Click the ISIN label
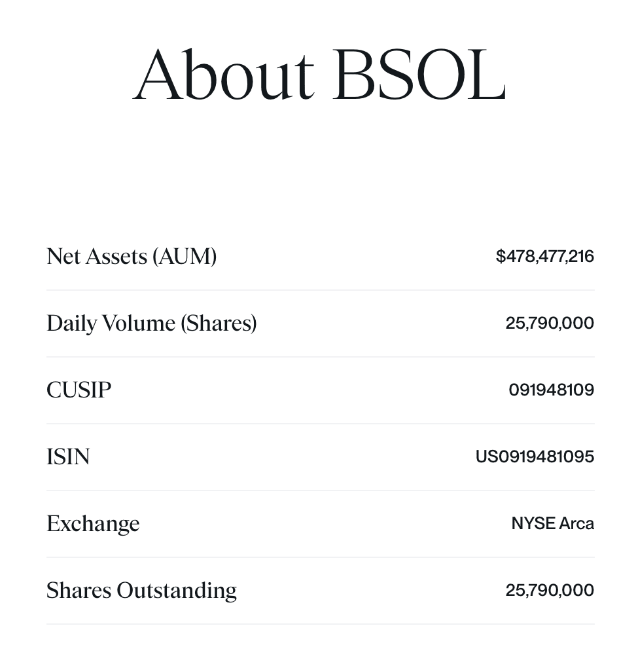 (x=68, y=456)
